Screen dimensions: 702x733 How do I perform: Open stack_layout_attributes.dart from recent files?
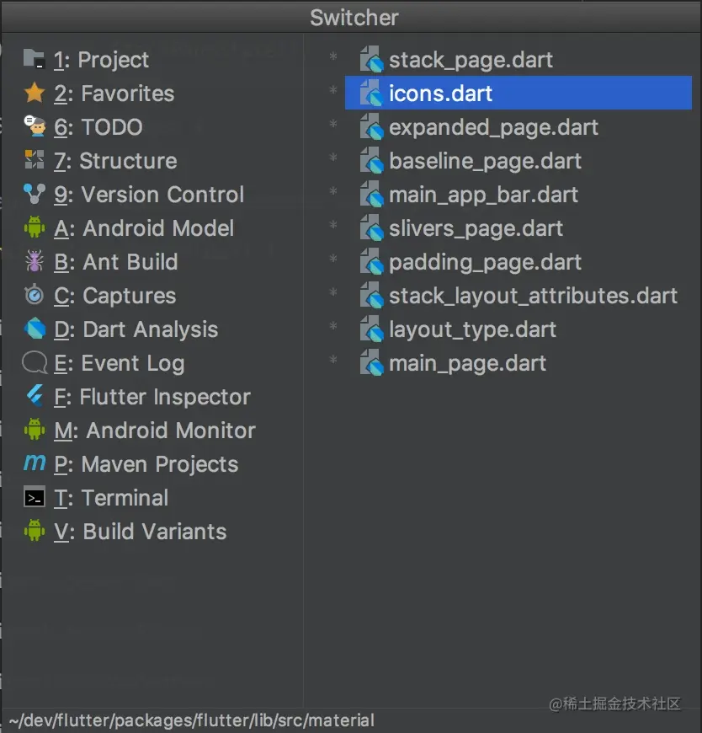533,296
